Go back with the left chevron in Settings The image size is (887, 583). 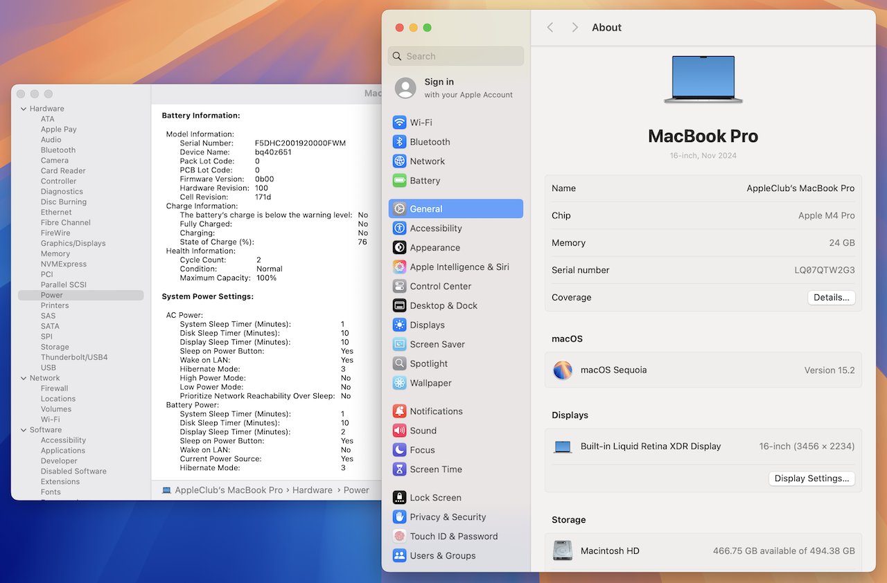click(x=550, y=28)
